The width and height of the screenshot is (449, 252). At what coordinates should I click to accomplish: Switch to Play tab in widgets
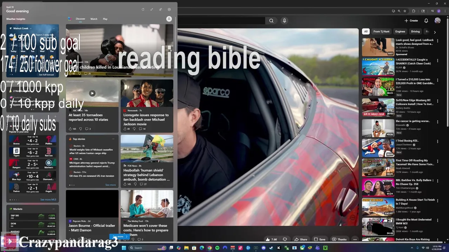pos(105,19)
